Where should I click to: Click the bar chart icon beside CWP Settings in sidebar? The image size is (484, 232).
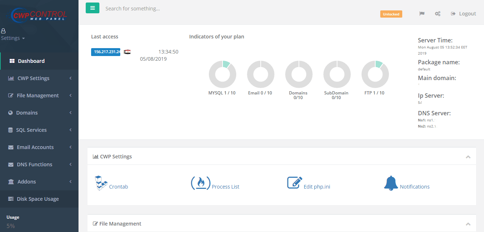11,78
